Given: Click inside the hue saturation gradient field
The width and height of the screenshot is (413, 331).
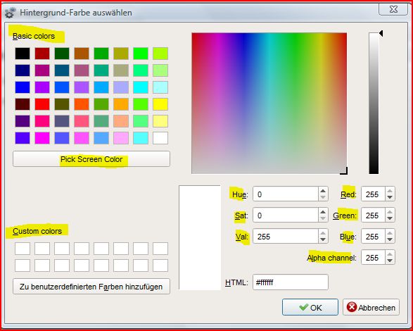Looking at the screenshot, I should tap(269, 103).
